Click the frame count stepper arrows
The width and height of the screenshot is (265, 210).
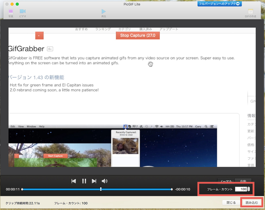[x=249, y=189]
